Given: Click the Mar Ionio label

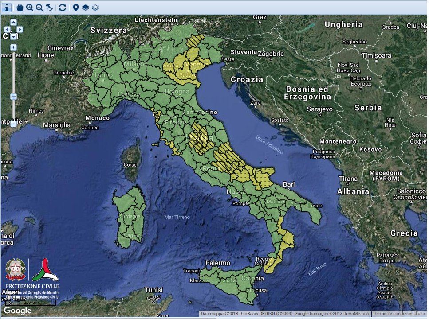Looking at the screenshot, I should 317,268.
